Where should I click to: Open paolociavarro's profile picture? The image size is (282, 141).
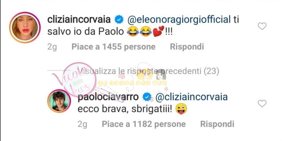pyautogui.click(x=59, y=101)
